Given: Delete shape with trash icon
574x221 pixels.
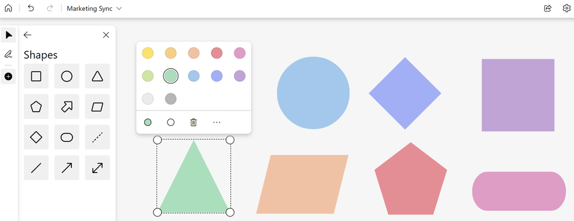Looking at the screenshot, I should click(193, 122).
